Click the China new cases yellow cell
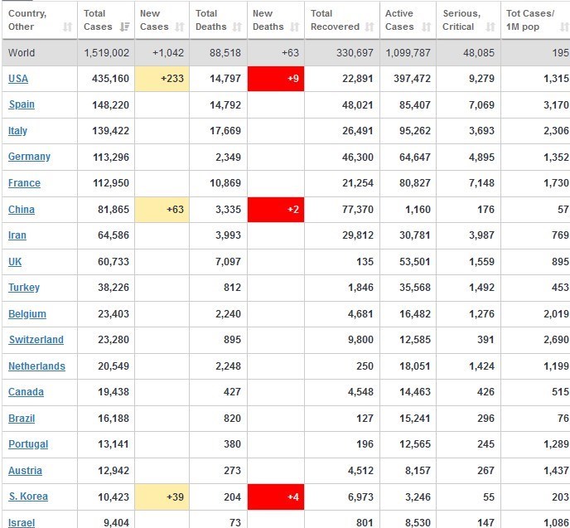This screenshot has width=570, height=528. pyautogui.click(x=162, y=210)
